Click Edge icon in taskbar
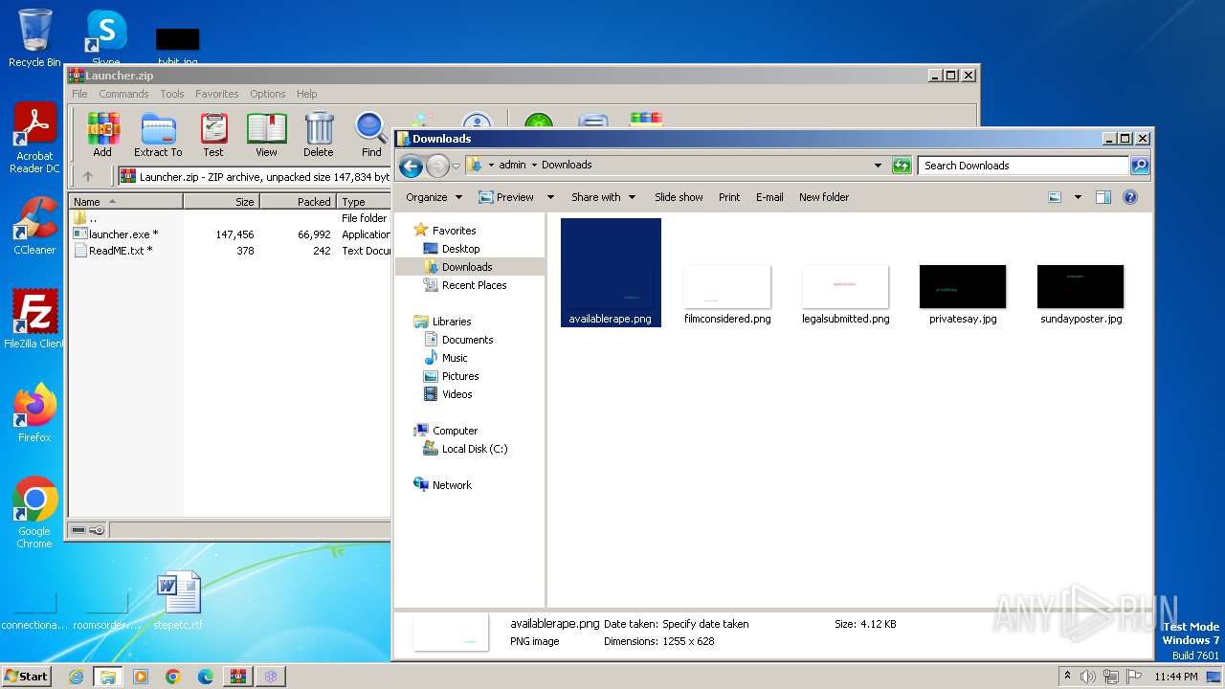Image resolution: width=1225 pixels, height=689 pixels. pos(206,677)
